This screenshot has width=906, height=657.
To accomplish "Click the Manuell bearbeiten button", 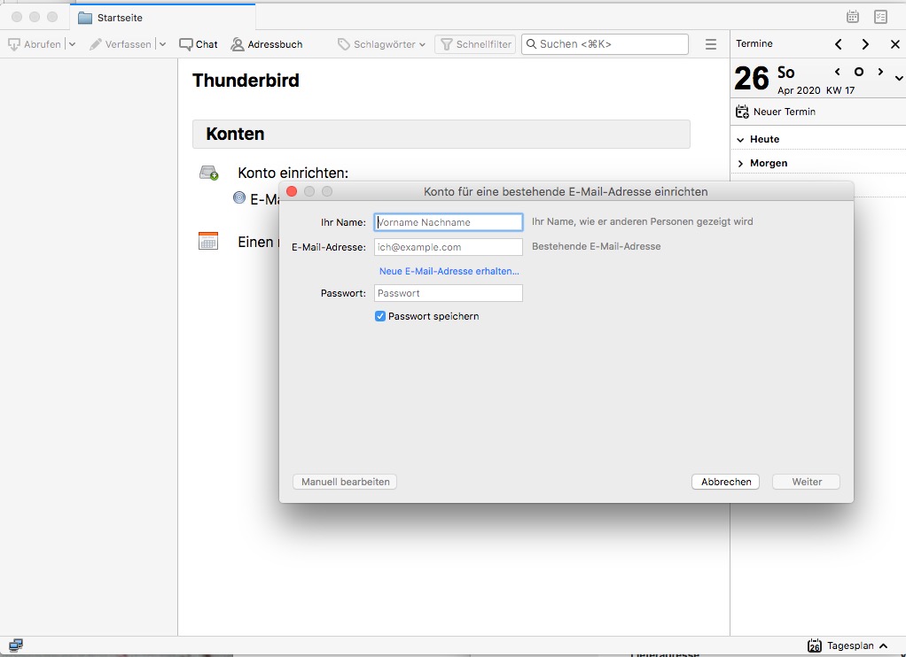I will 345,482.
